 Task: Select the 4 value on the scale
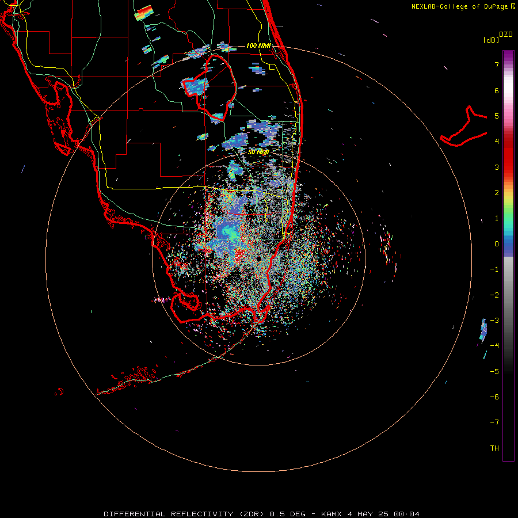[497, 142]
